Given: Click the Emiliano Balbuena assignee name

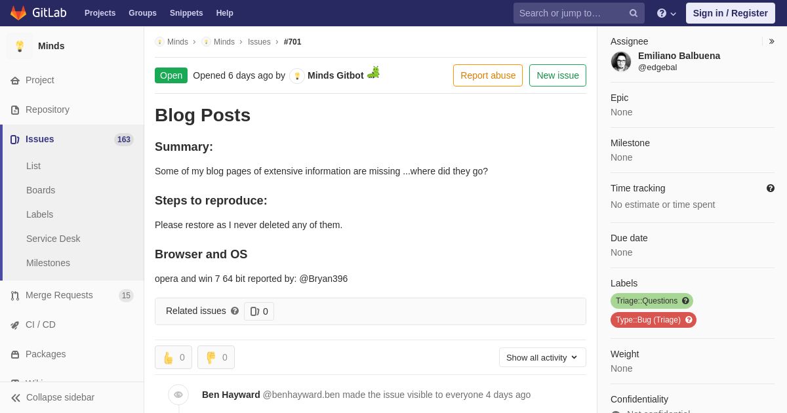Looking at the screenshot, I should (679, 56).
